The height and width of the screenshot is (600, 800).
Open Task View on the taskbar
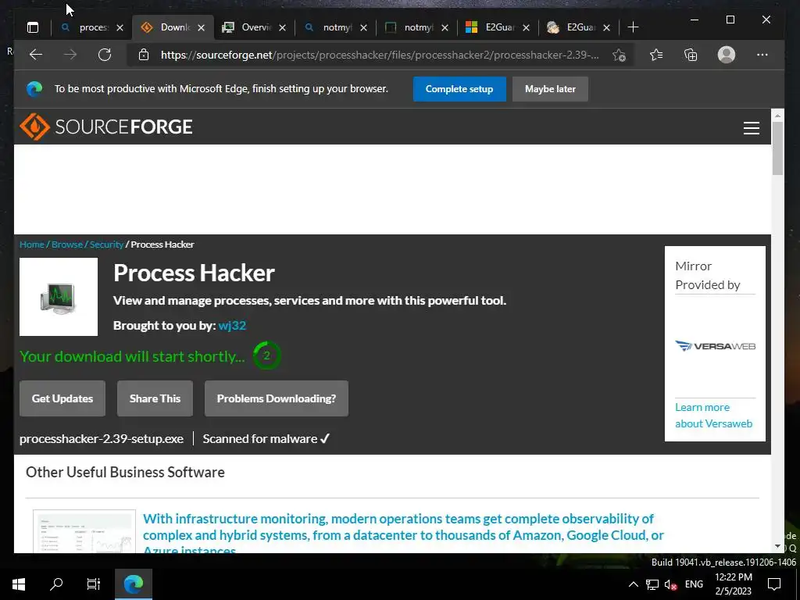point(94,584)
